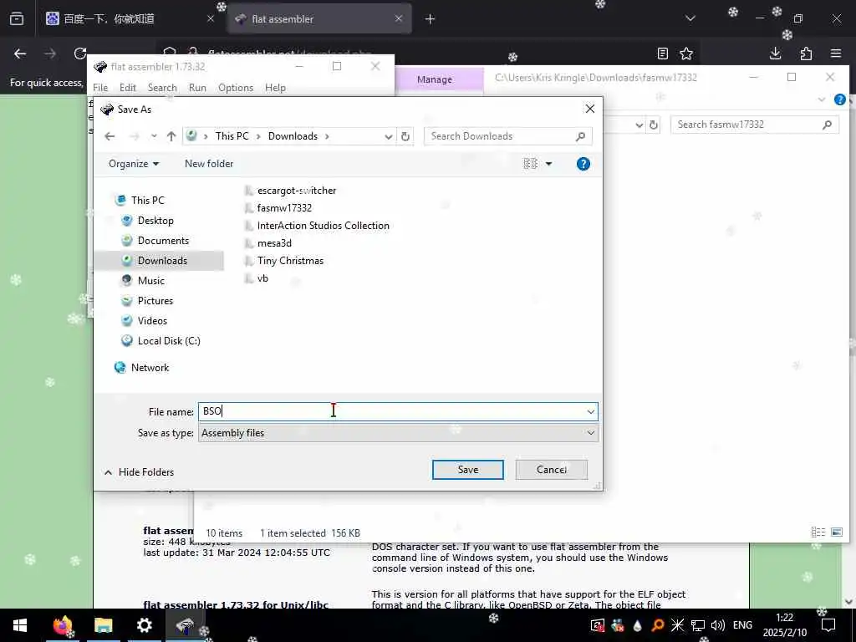Switch to the Baidu browser tab

point(130,19)
